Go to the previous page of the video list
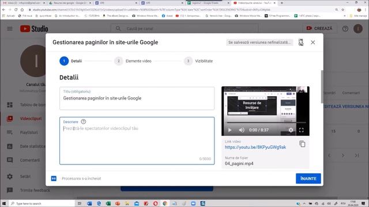This screenshot has height=207, width=369. click(x=329, y=155)
